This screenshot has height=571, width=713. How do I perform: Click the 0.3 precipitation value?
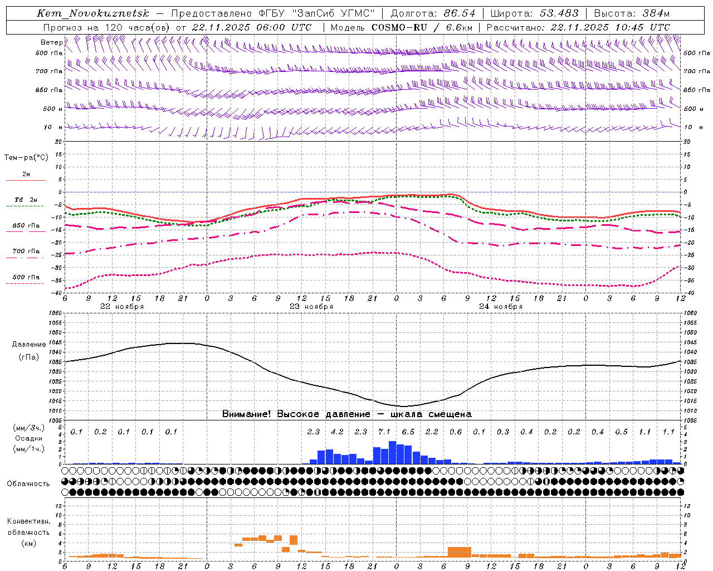(x=503, y=432)
